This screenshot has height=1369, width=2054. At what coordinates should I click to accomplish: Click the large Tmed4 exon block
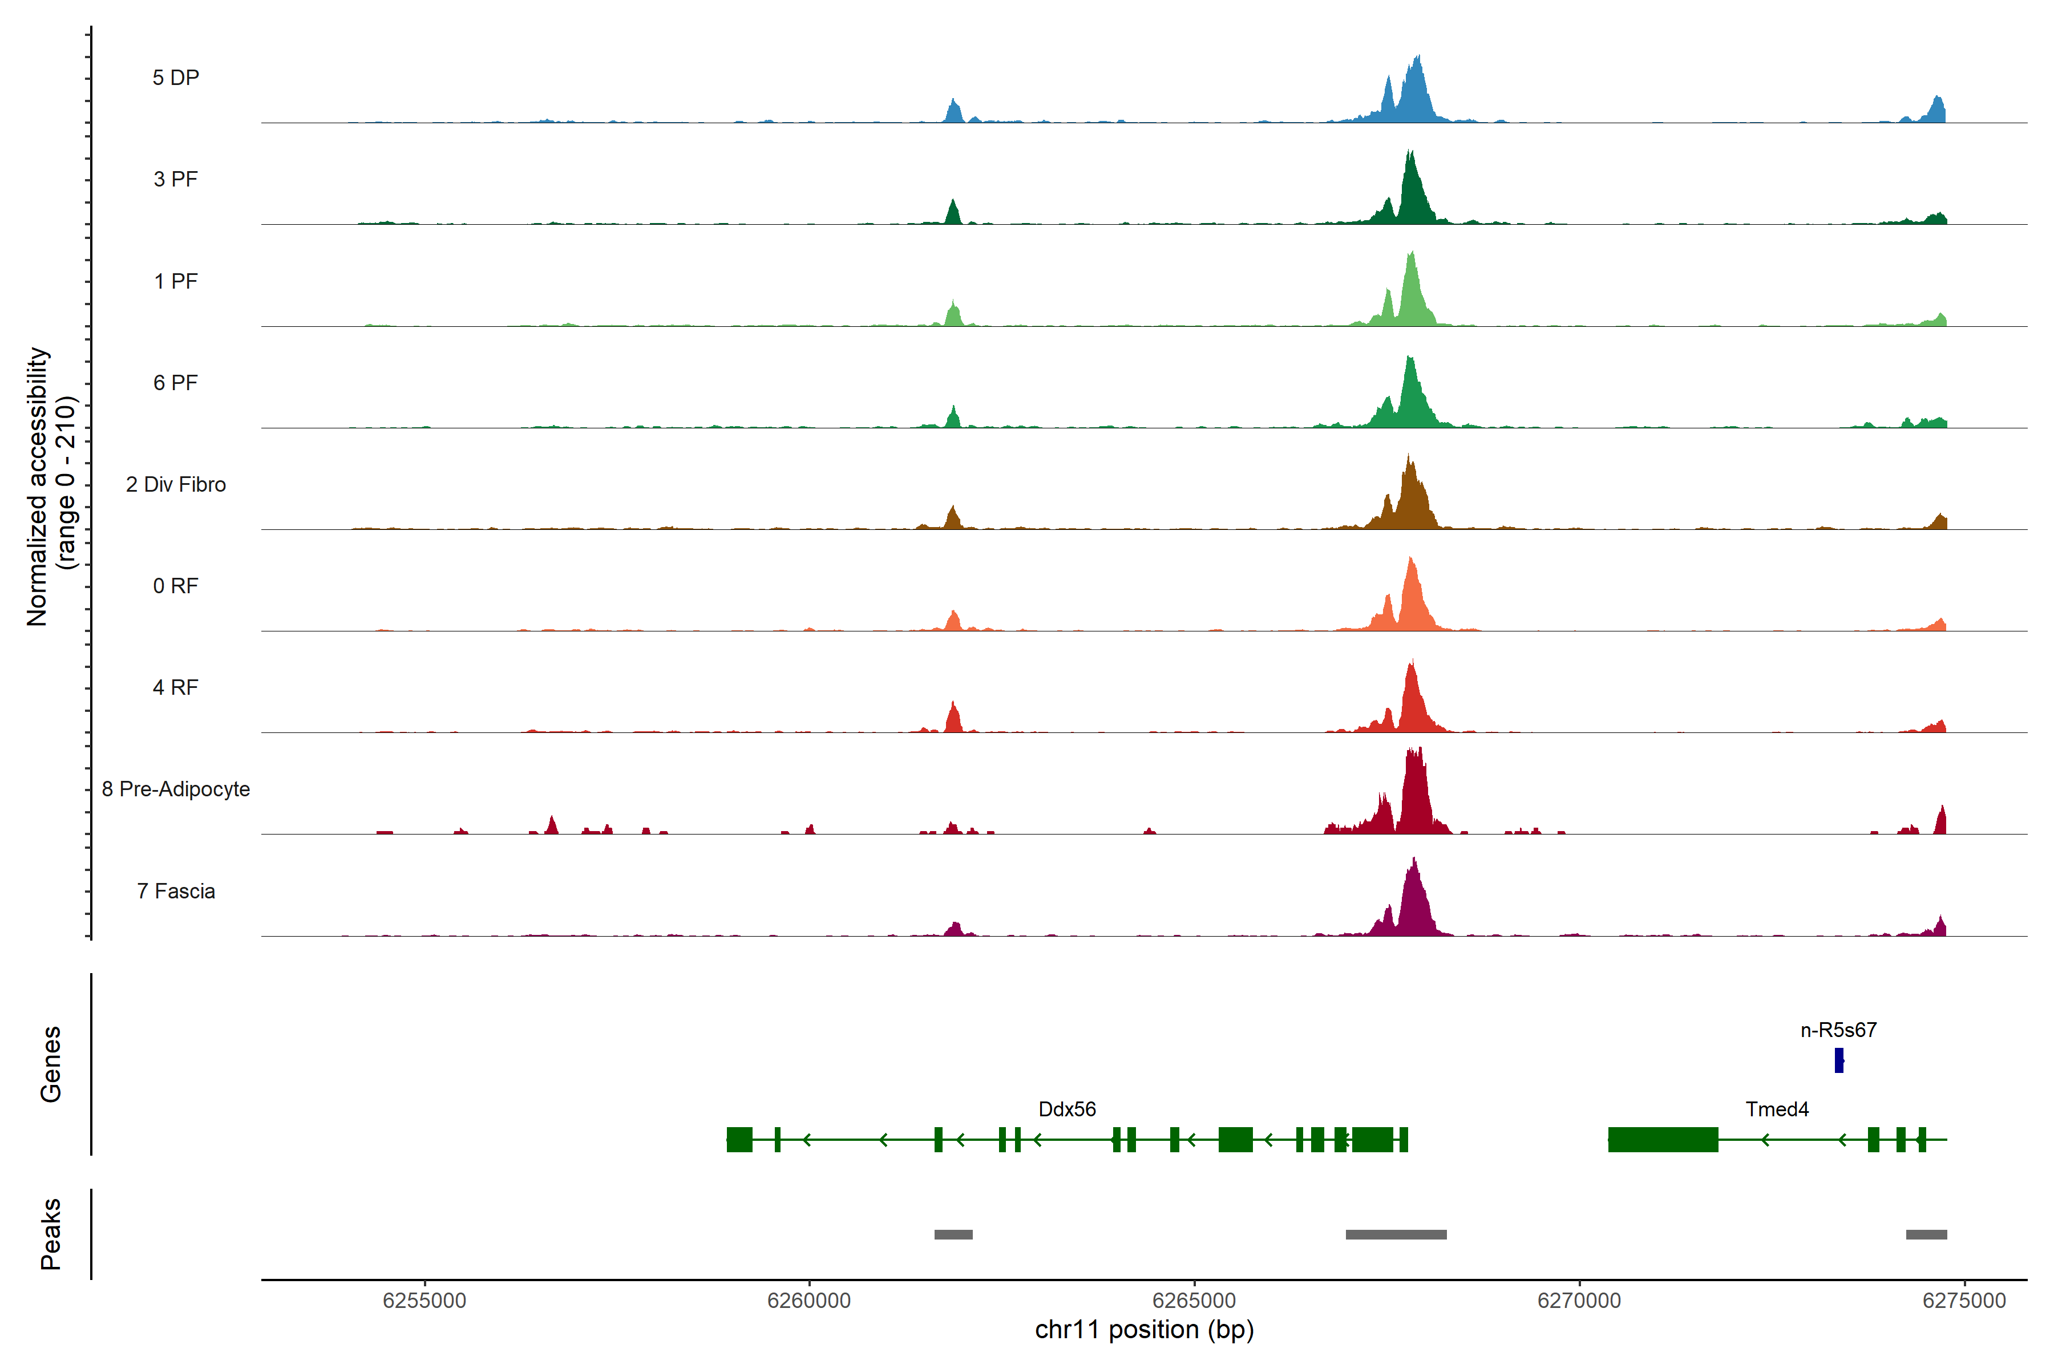click(1663, 1139)
